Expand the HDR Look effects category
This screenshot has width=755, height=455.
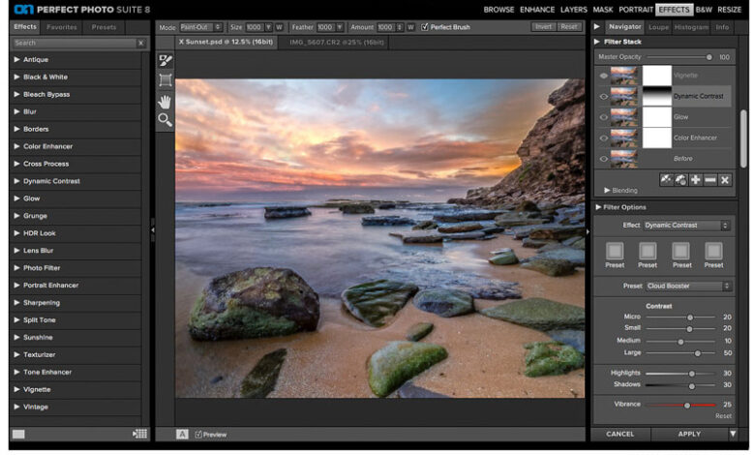coord(40,233)
